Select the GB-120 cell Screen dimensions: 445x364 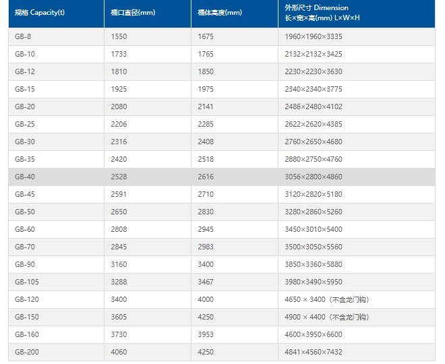56,299
